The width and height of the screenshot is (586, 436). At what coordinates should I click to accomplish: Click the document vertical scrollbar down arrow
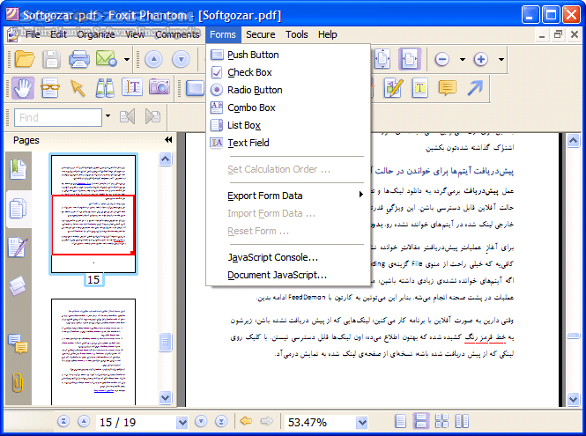pos(573,399)
